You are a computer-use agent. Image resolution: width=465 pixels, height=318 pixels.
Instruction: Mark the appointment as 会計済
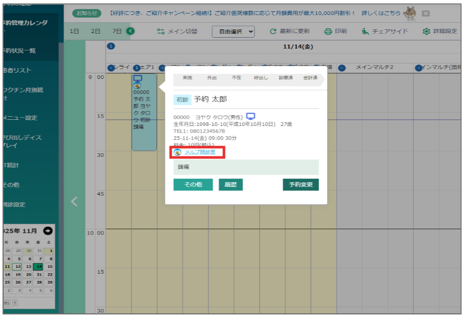pyautogui.click(x=310, y=77)
